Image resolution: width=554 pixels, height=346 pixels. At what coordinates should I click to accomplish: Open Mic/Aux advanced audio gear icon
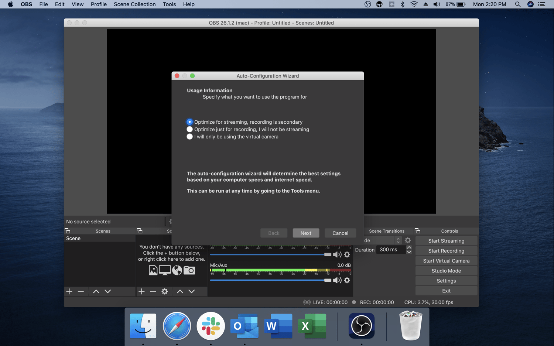pyautogui.click(x=347, y=280)
